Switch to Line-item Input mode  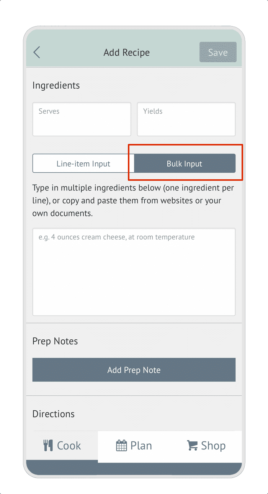[x=83, y=164]
